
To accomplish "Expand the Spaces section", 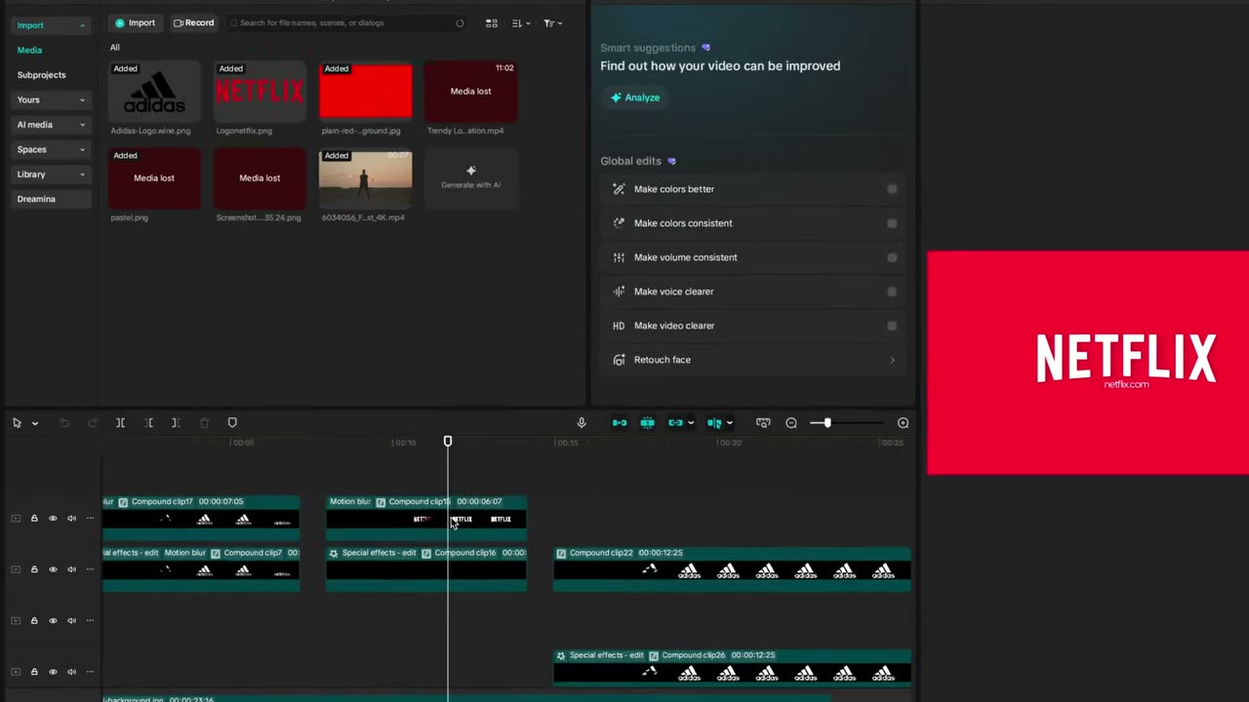I will point(51,149).
